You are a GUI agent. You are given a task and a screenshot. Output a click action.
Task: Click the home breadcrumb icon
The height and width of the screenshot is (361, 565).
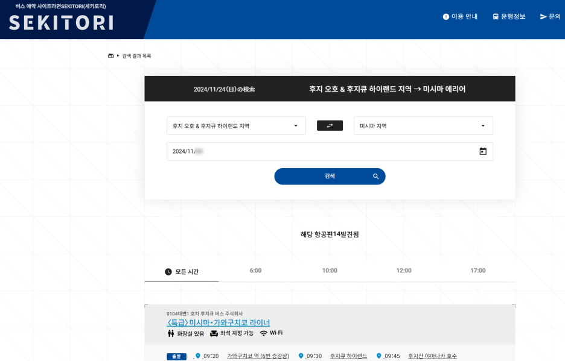(x=111, y=56)
